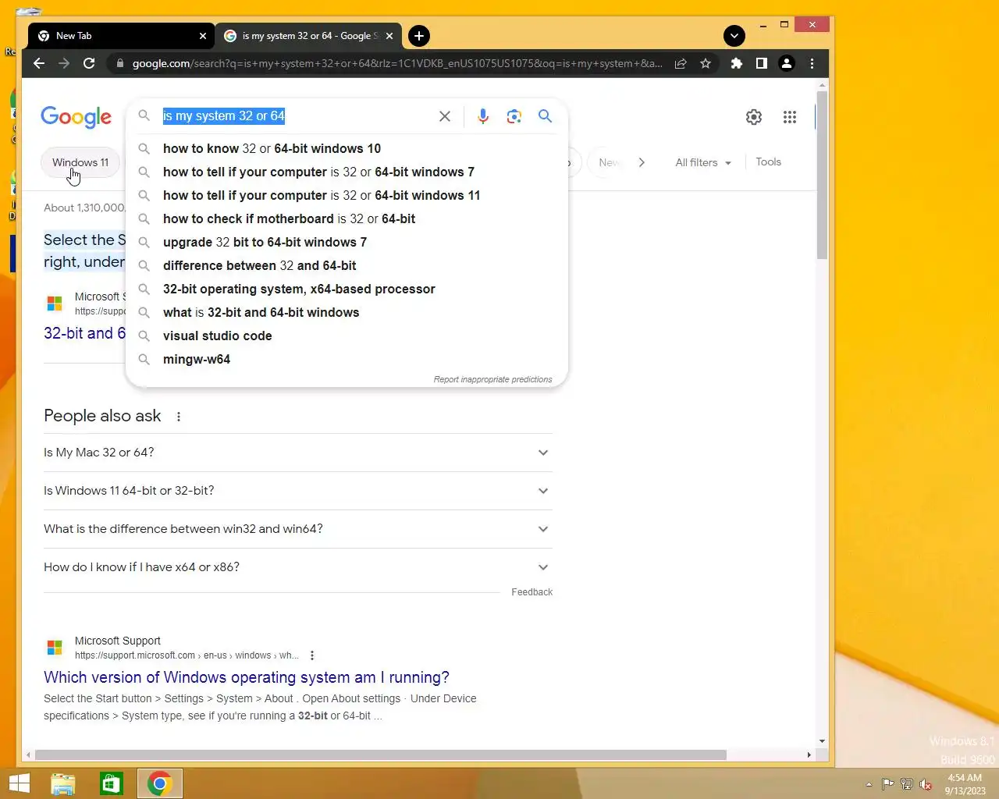Viewport: 999px width, 799px height.
Task: Close the New Tab tab
Action: (203, 36)
